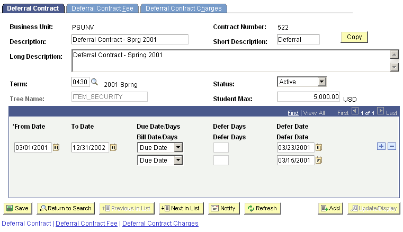Refresh the page with Refresh button
403x232 pixels.
click(263, 208)
